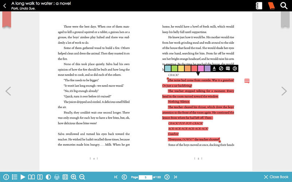The image size is (292, 182).
Task: Jump to the first page
Action: coord(116,177)
